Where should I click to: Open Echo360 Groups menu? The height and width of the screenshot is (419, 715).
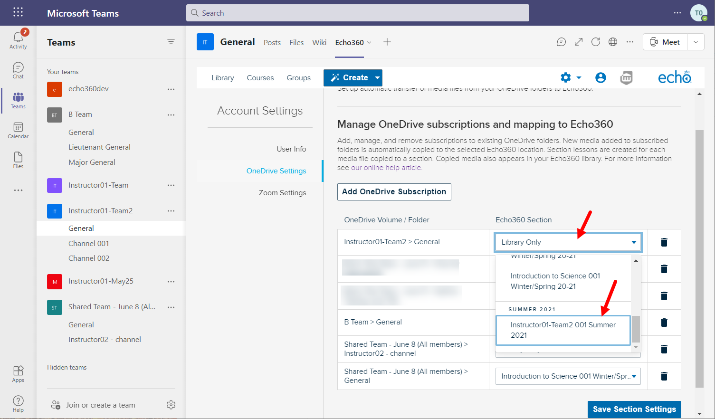pos(299,77)
